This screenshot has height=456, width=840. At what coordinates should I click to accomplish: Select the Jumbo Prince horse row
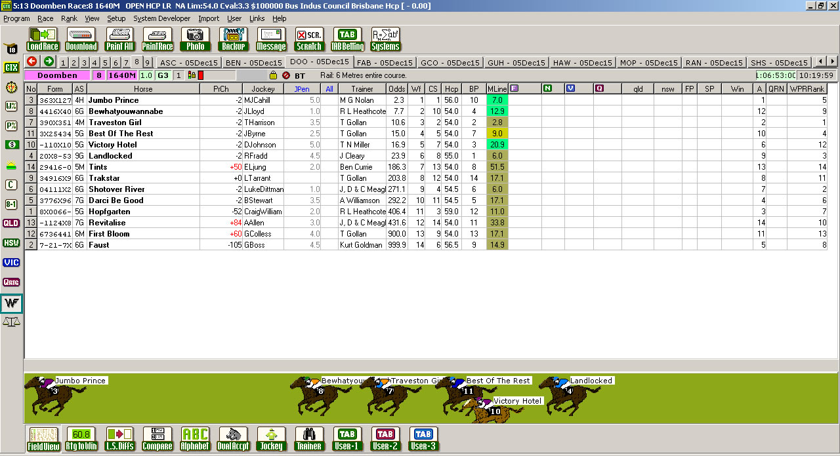click(426, 100)
